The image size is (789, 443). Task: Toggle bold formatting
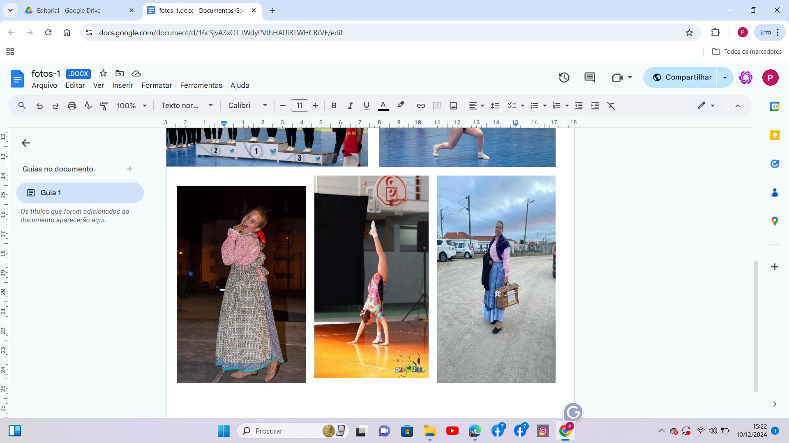pyautogui.click(x=334, y=106)
